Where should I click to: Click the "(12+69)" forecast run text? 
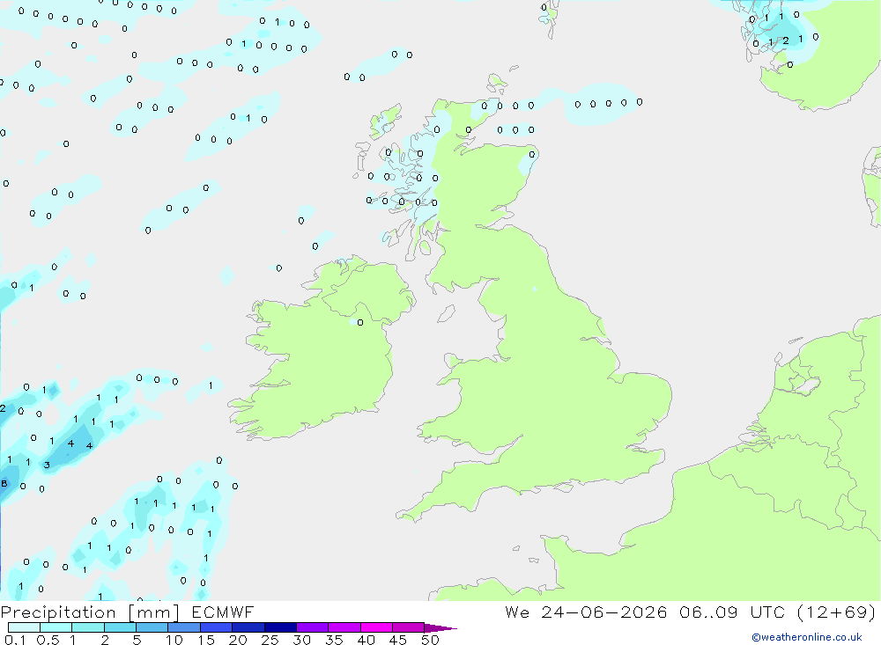click(837, 612)
